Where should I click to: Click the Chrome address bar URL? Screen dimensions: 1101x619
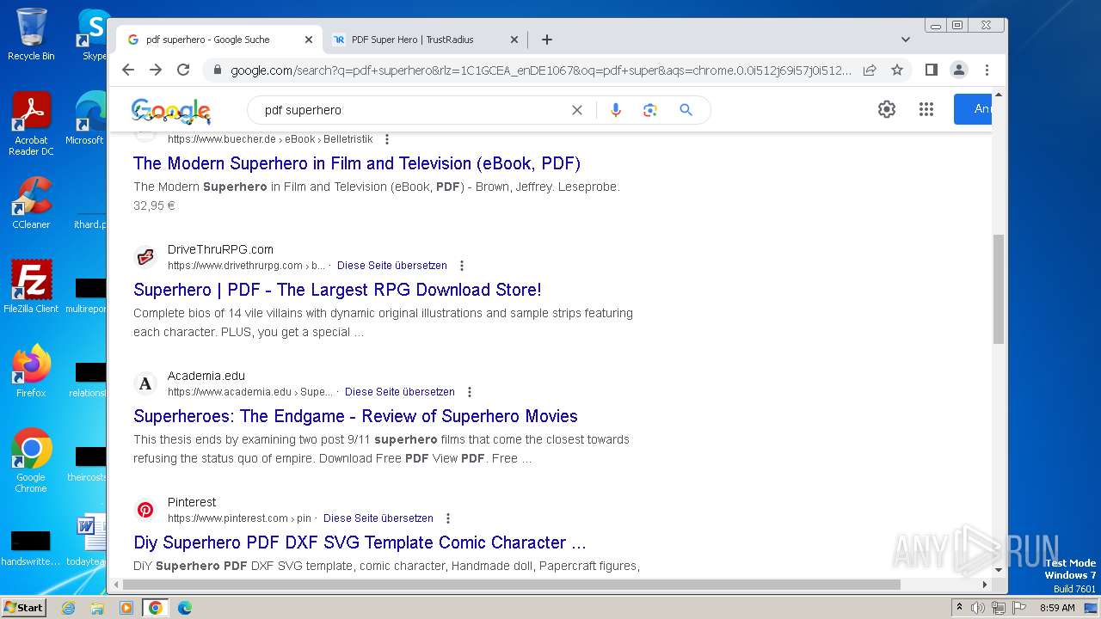coord(540,70)
